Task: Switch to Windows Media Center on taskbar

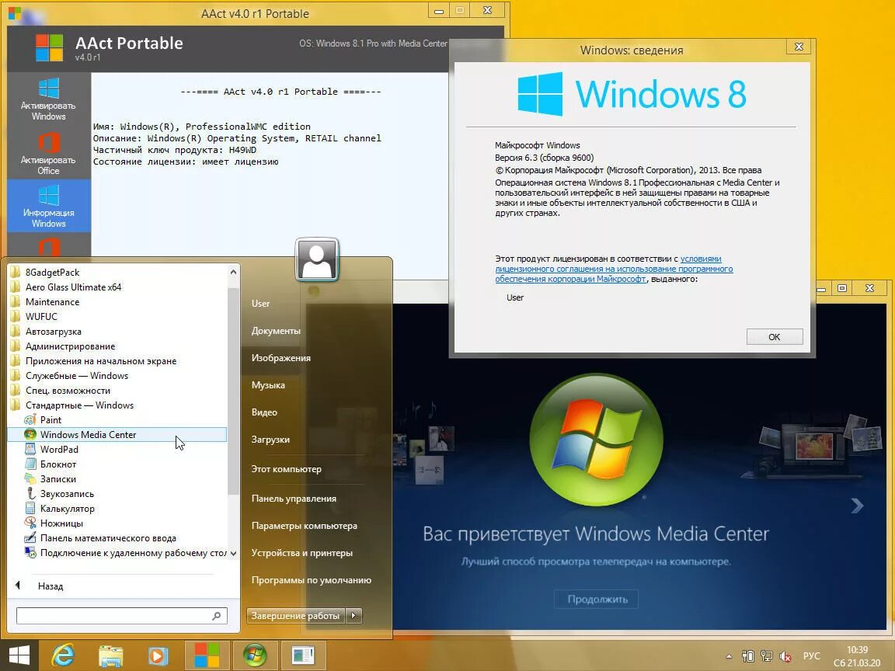Action: point(255,655)
